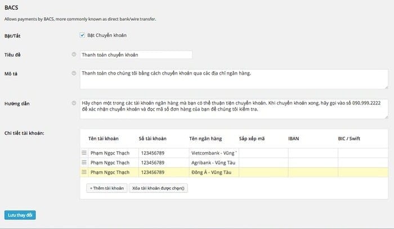Click account number in the Vietcombank row
Image resolution: width=394 pixels, height=229 pixels.
(164, 153)
